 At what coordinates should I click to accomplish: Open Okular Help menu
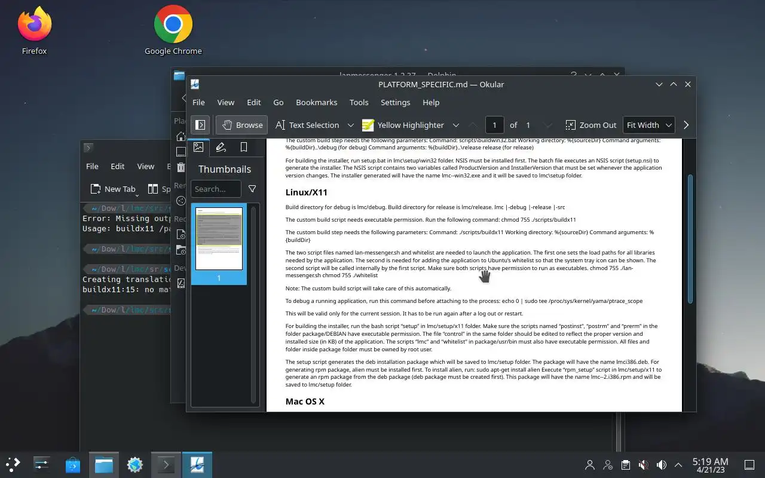click(431, 102)
